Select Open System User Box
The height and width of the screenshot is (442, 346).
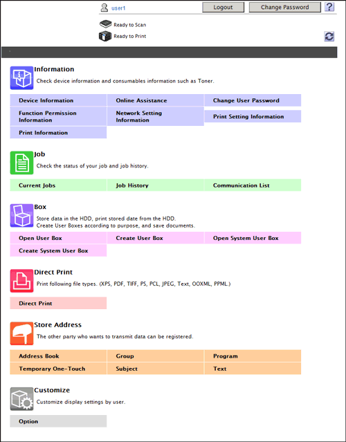click(253, 238)
